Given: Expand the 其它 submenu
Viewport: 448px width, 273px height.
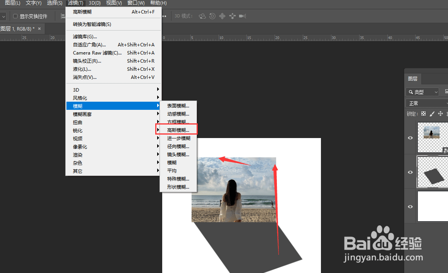Looking at the screenshot, I should pos(114,171).
